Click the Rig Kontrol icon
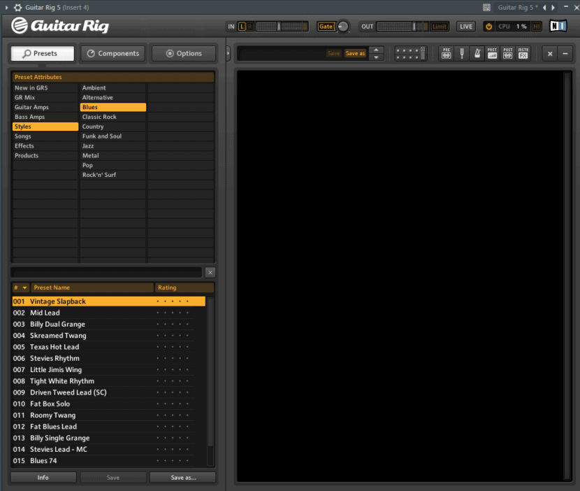Image resolution: width=580 pixels, height=491 pixels. point(411,53)
